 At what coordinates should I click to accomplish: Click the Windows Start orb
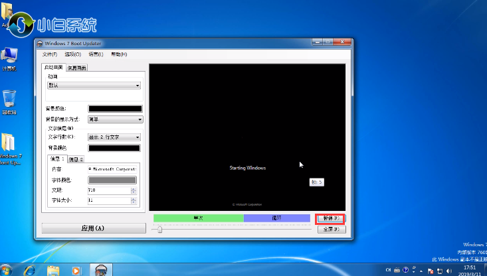(x=7, y=270)
